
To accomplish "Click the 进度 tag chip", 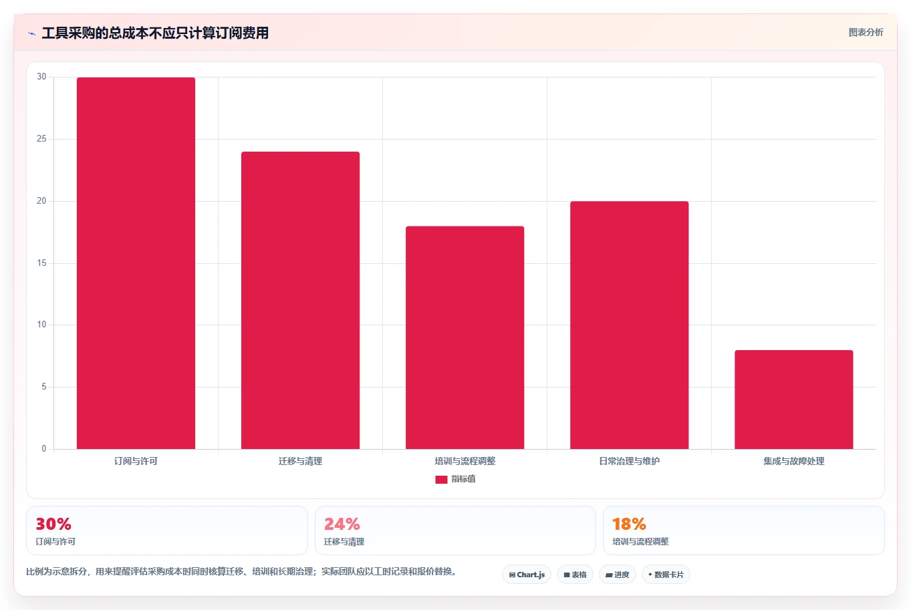I will 618,575.
